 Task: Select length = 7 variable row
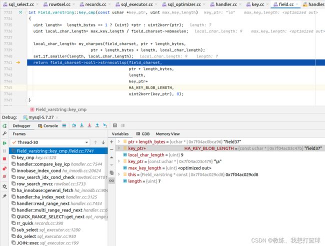coord(220,181)
